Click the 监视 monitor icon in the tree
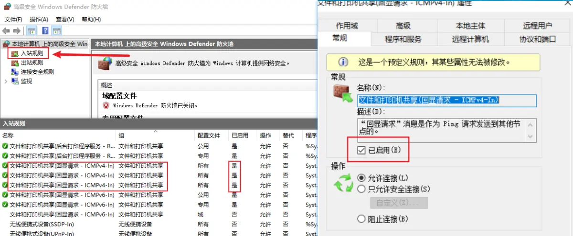Viewport: 573px width, 236px height. click(15, 81)
